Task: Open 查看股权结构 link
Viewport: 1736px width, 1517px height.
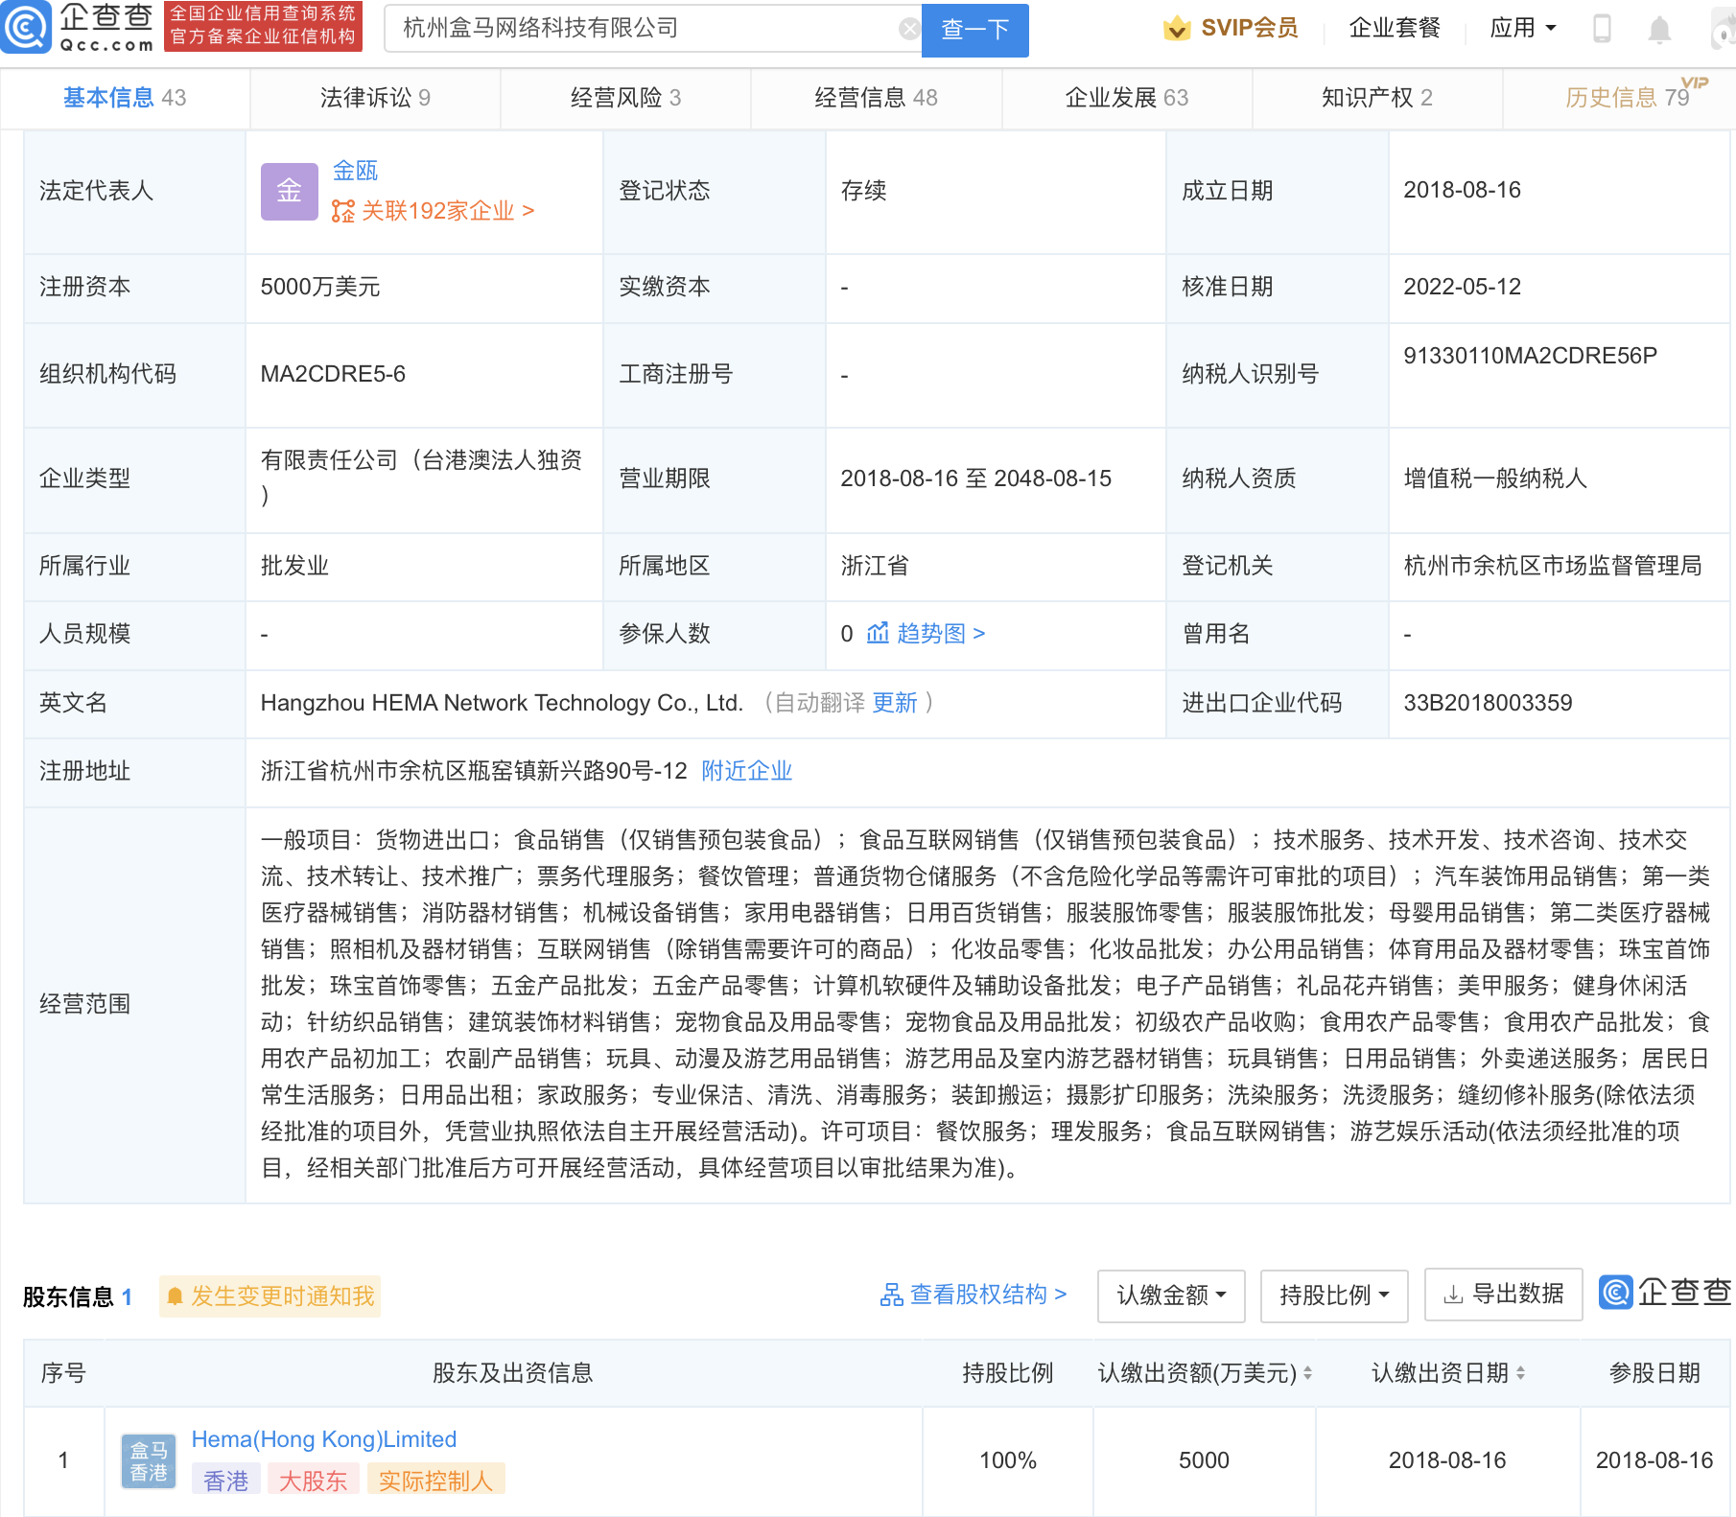Action: [974, 1295]
